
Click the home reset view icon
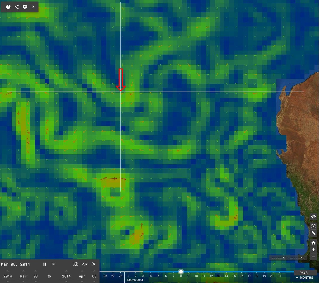[x=313, y=243]
